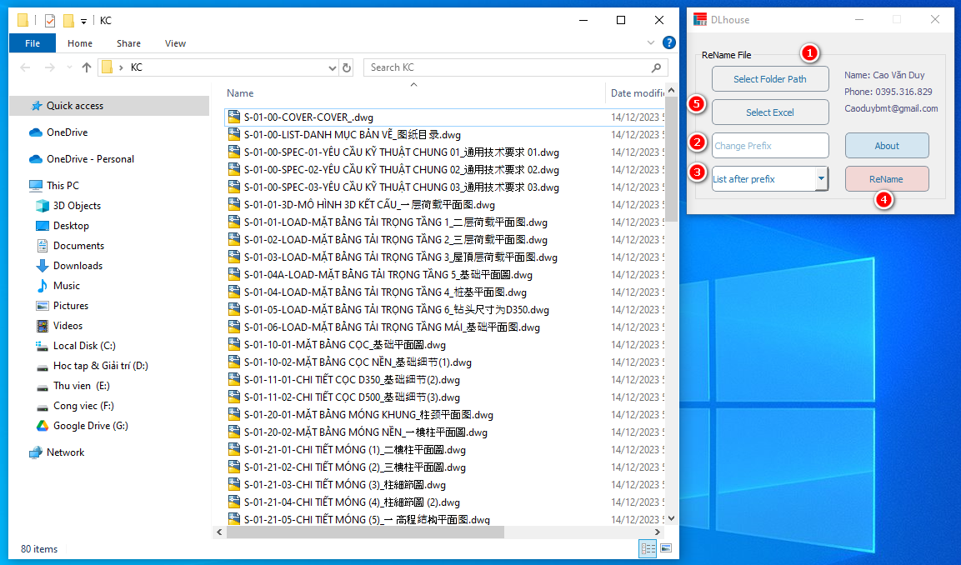Click the Refresh icon beside address bar

347,67
